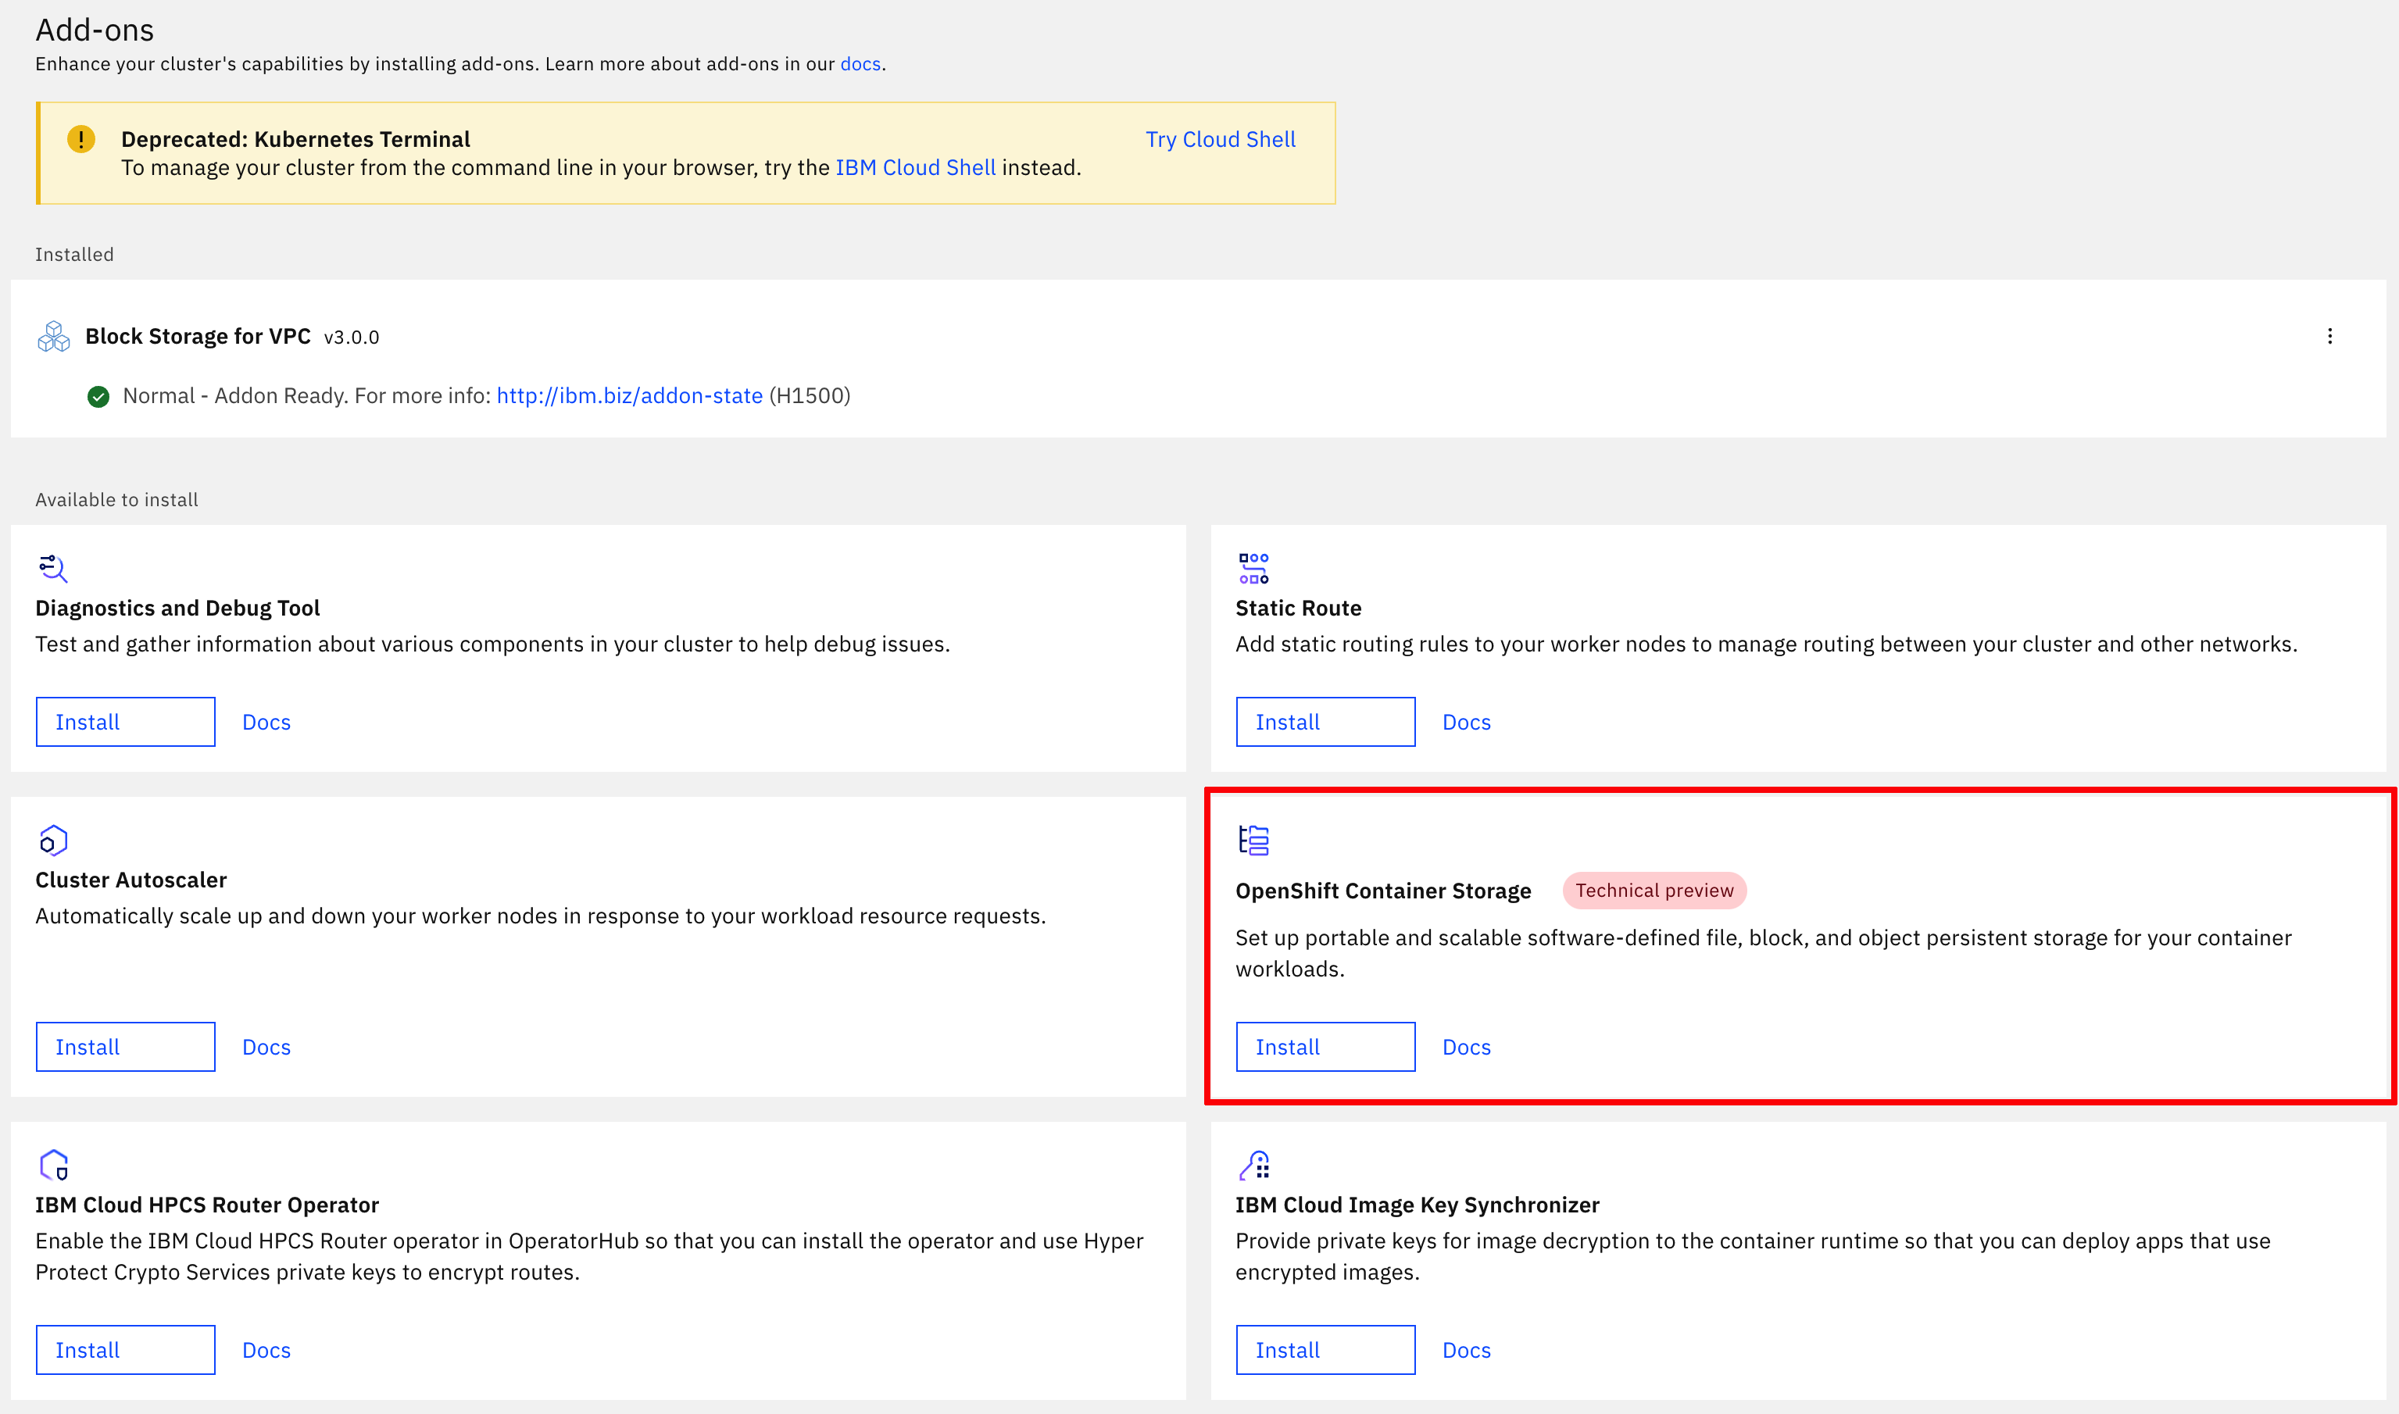Open the http://ibm.biz/addon-state link

pyautogui.click(x=629, y=395)
